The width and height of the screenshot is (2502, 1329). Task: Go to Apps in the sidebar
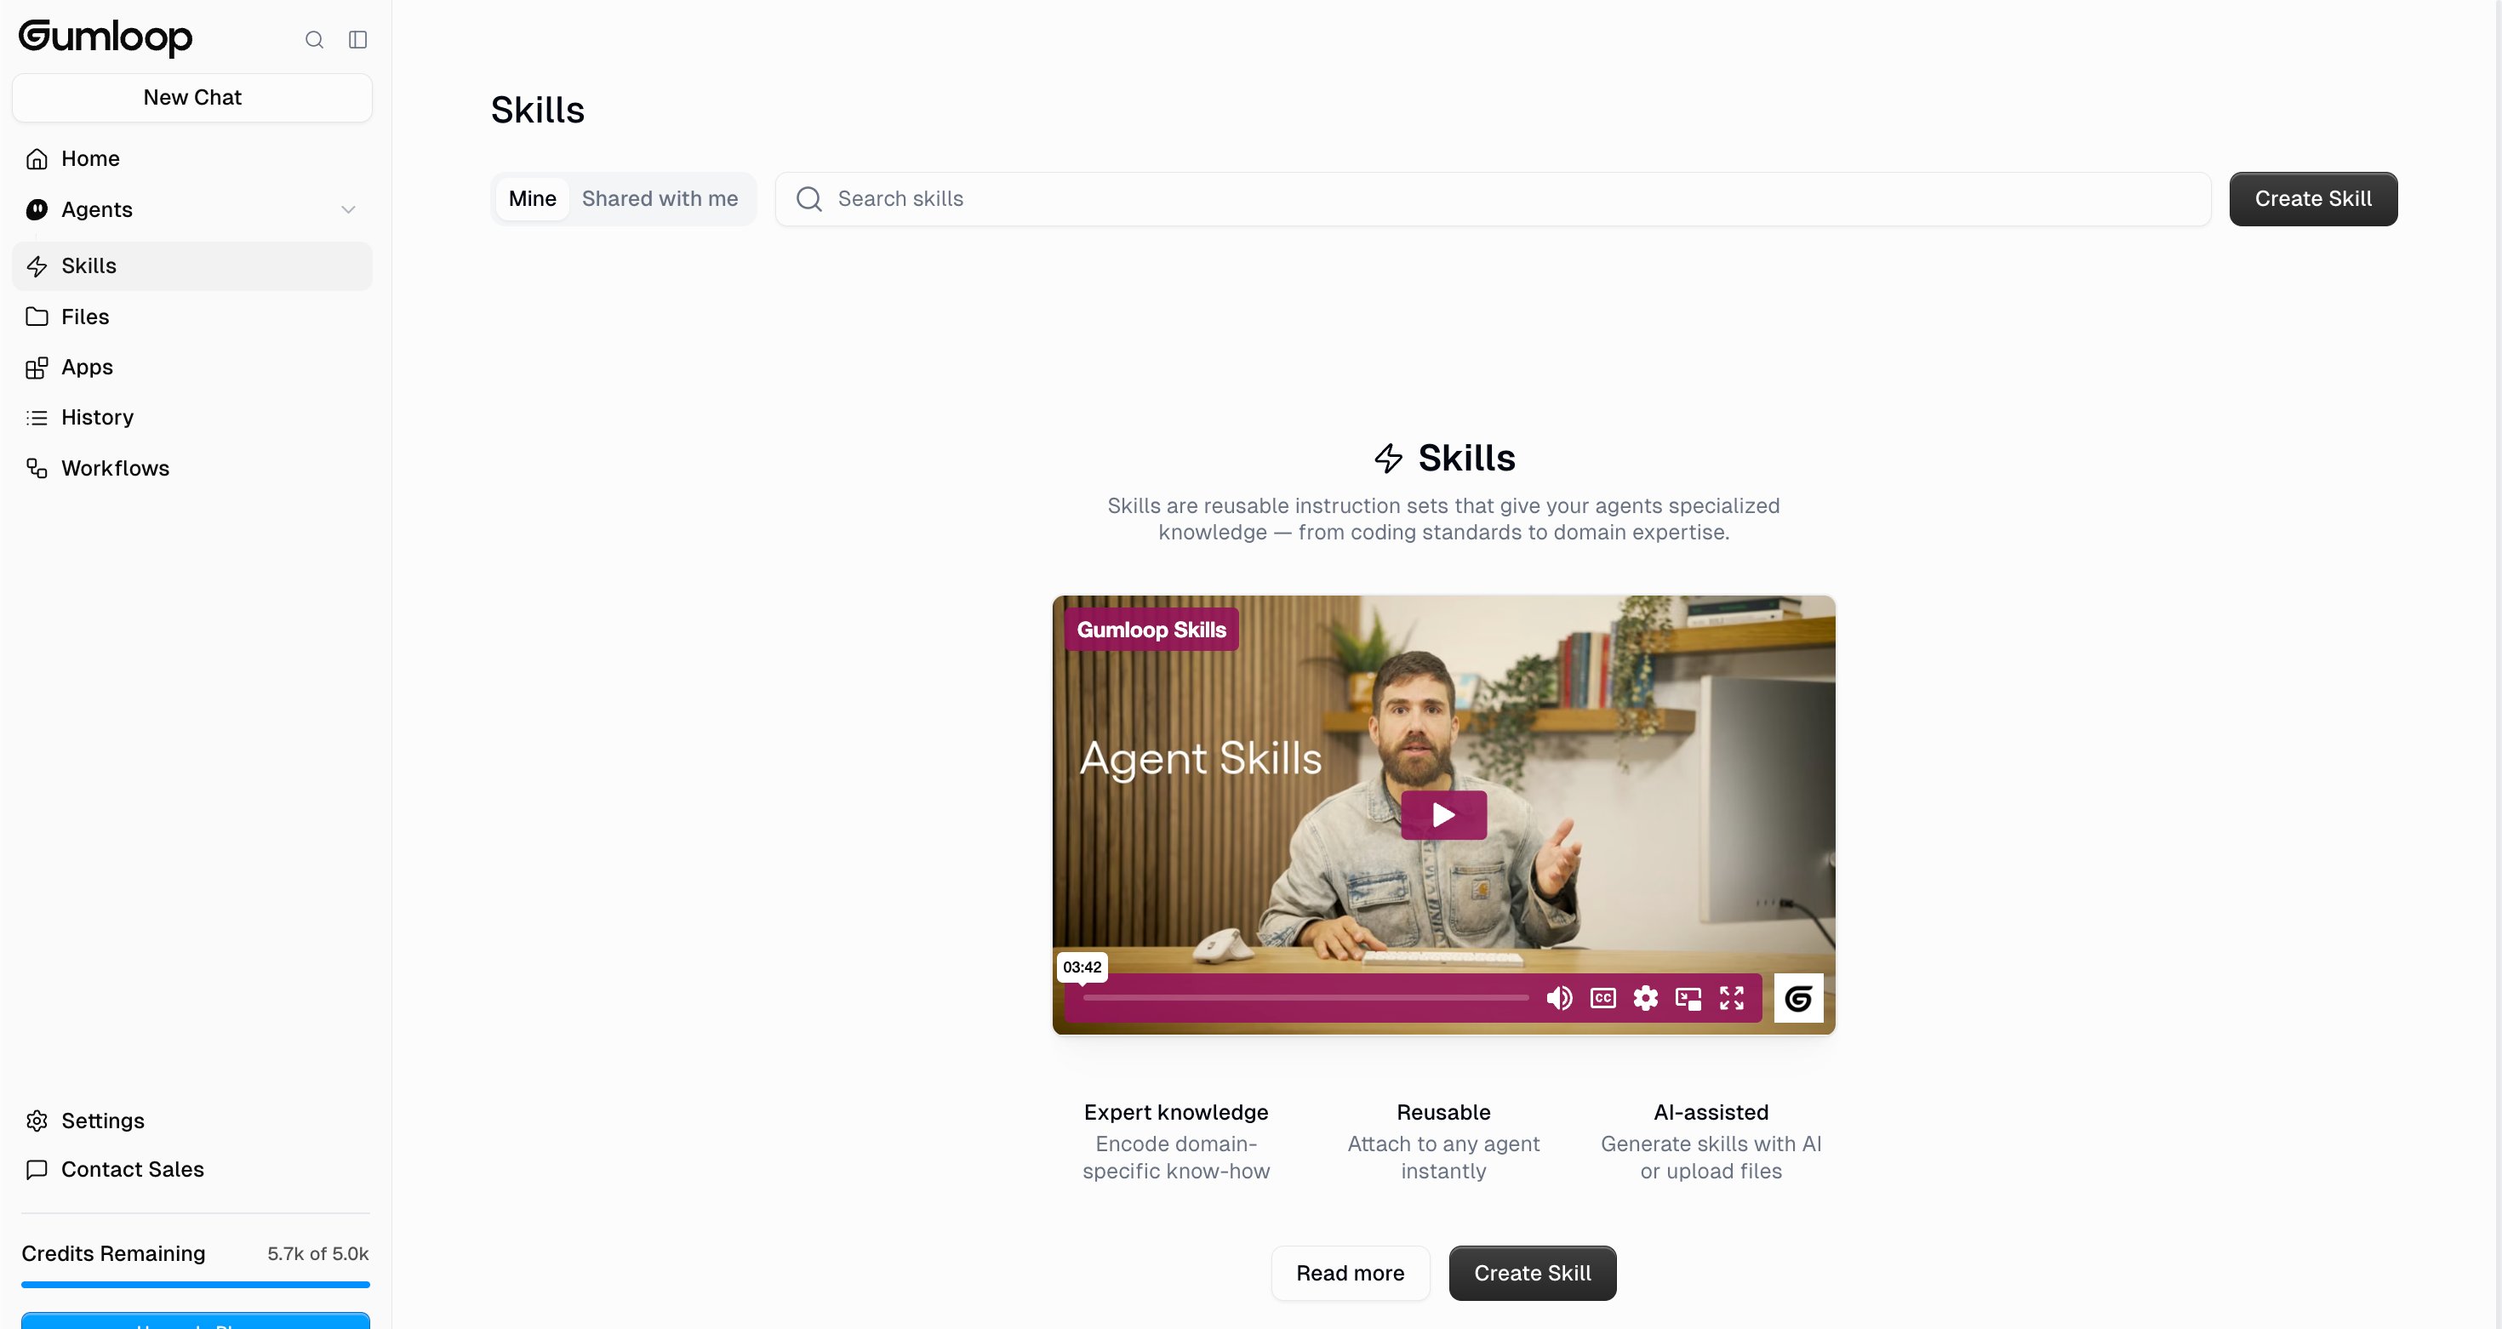coord(192,368)
